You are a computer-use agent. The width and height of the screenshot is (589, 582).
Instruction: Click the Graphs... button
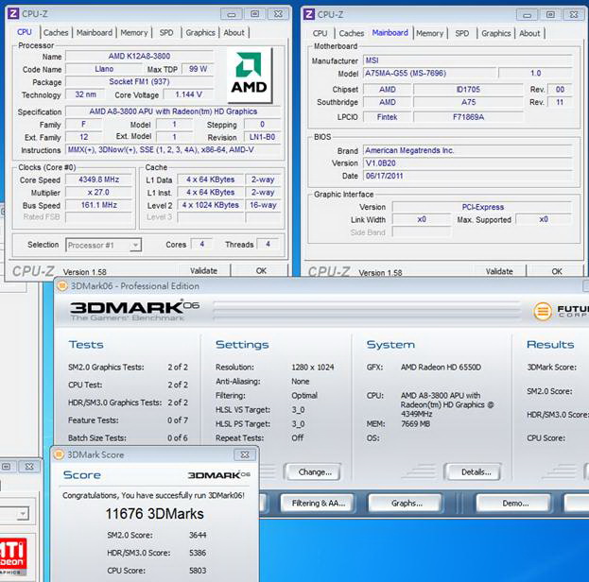406,504
